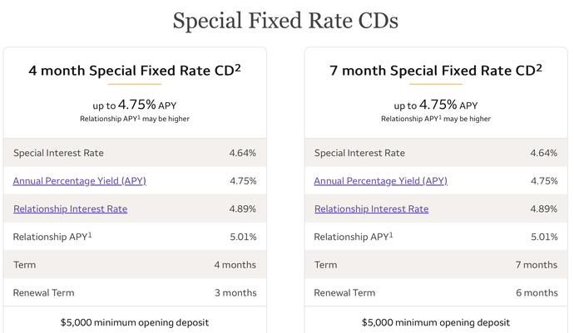The width and height of the screenshot is (574, 333).
Task: Select the 7 months Term value
Action: tap(537, 265)
